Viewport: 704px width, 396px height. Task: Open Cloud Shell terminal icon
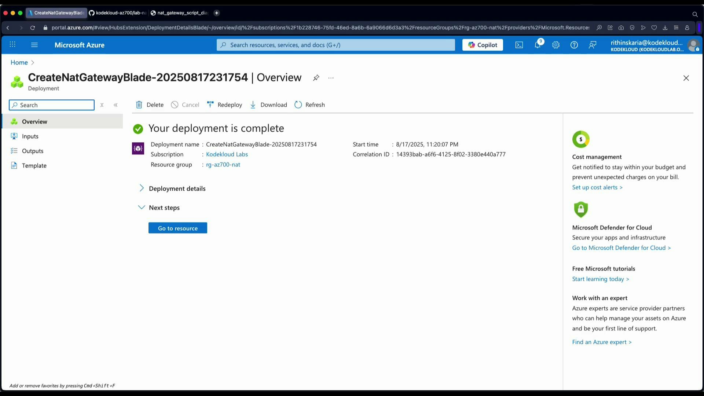519,45
